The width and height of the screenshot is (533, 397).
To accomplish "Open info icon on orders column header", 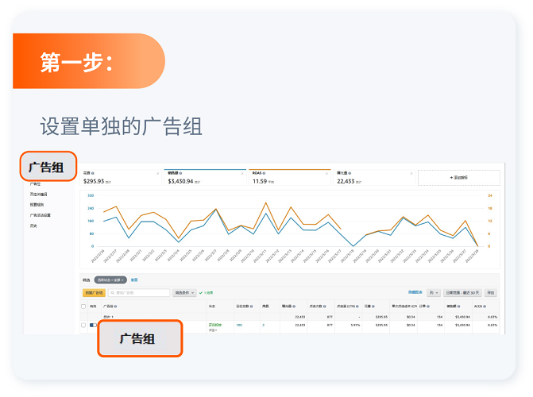I will click(x=428, y=306).
